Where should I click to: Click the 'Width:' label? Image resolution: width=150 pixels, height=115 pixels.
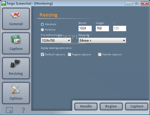click(x=83, y=23)
